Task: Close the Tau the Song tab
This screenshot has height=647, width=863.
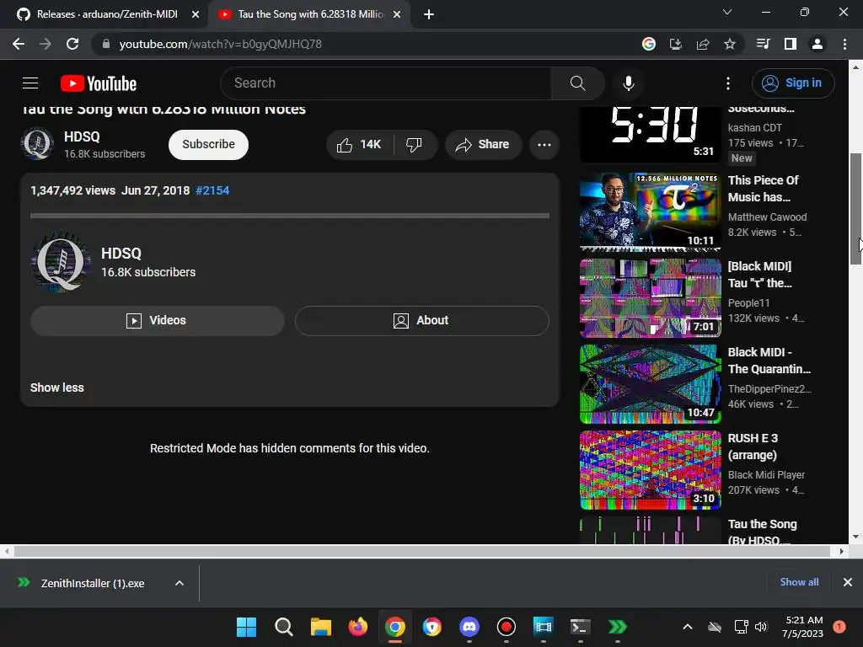Action: tap(397, 14)
